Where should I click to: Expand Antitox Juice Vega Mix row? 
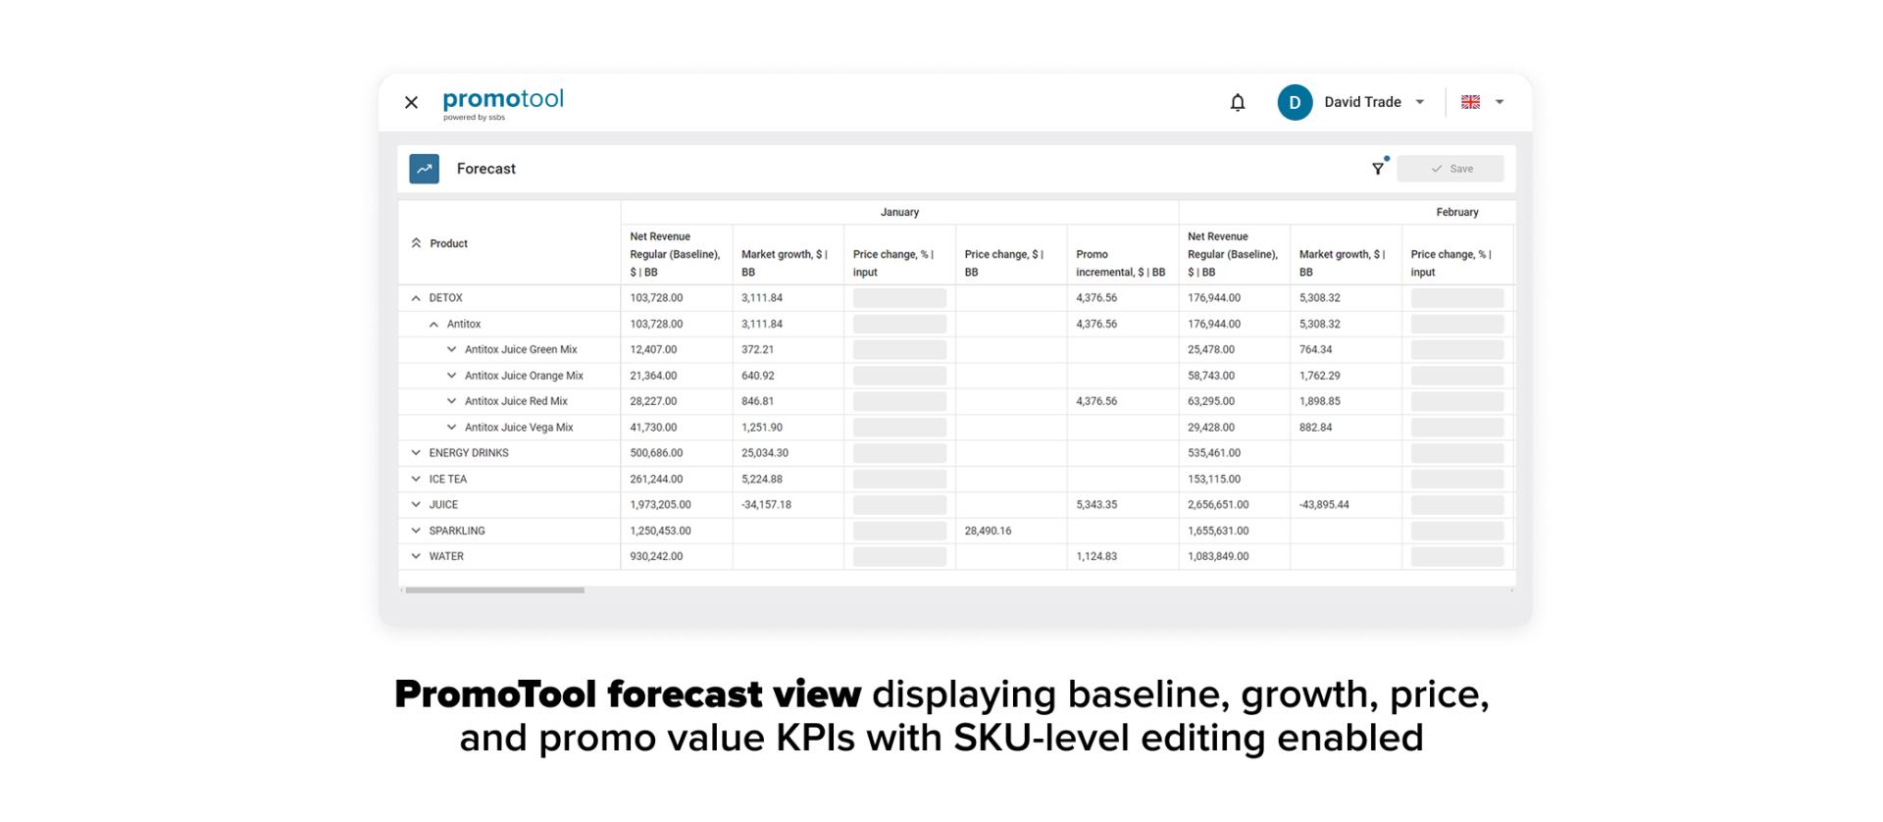(x=451, y=428)
